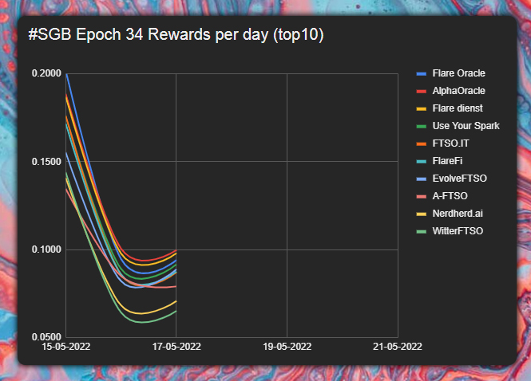Image resolution: width=531 pixels, height=381 pixels.
Task: Click the WitterFTSO legend label
Action: tap(458, 231)
